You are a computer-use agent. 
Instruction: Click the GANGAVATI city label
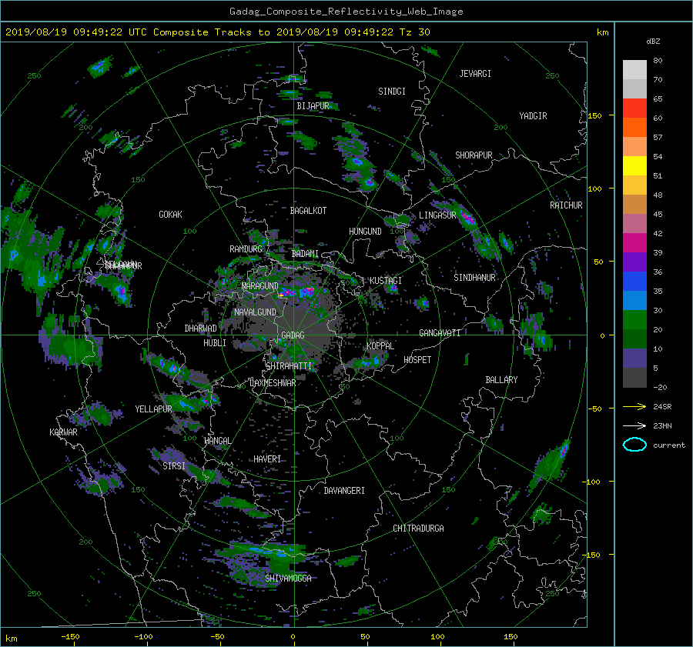tap(440, 333)
